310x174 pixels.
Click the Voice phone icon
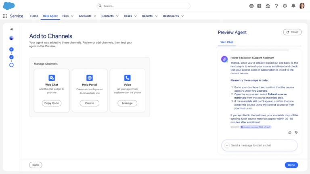coord(127,78)
